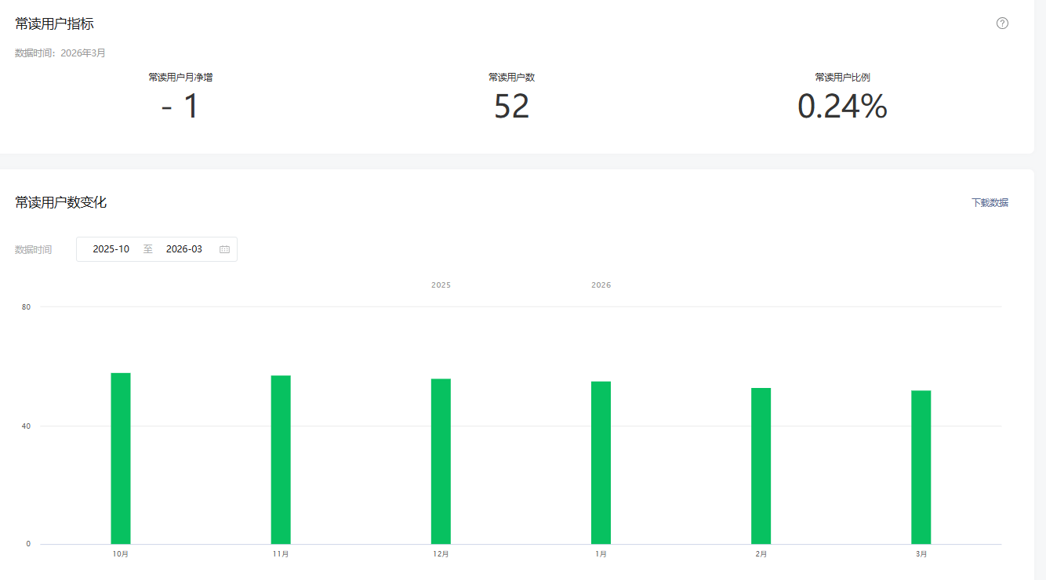This screenshot has height=580, width=1046.
Task: Click the 数据时间：2026年3月 text
Action: (60, 53)
